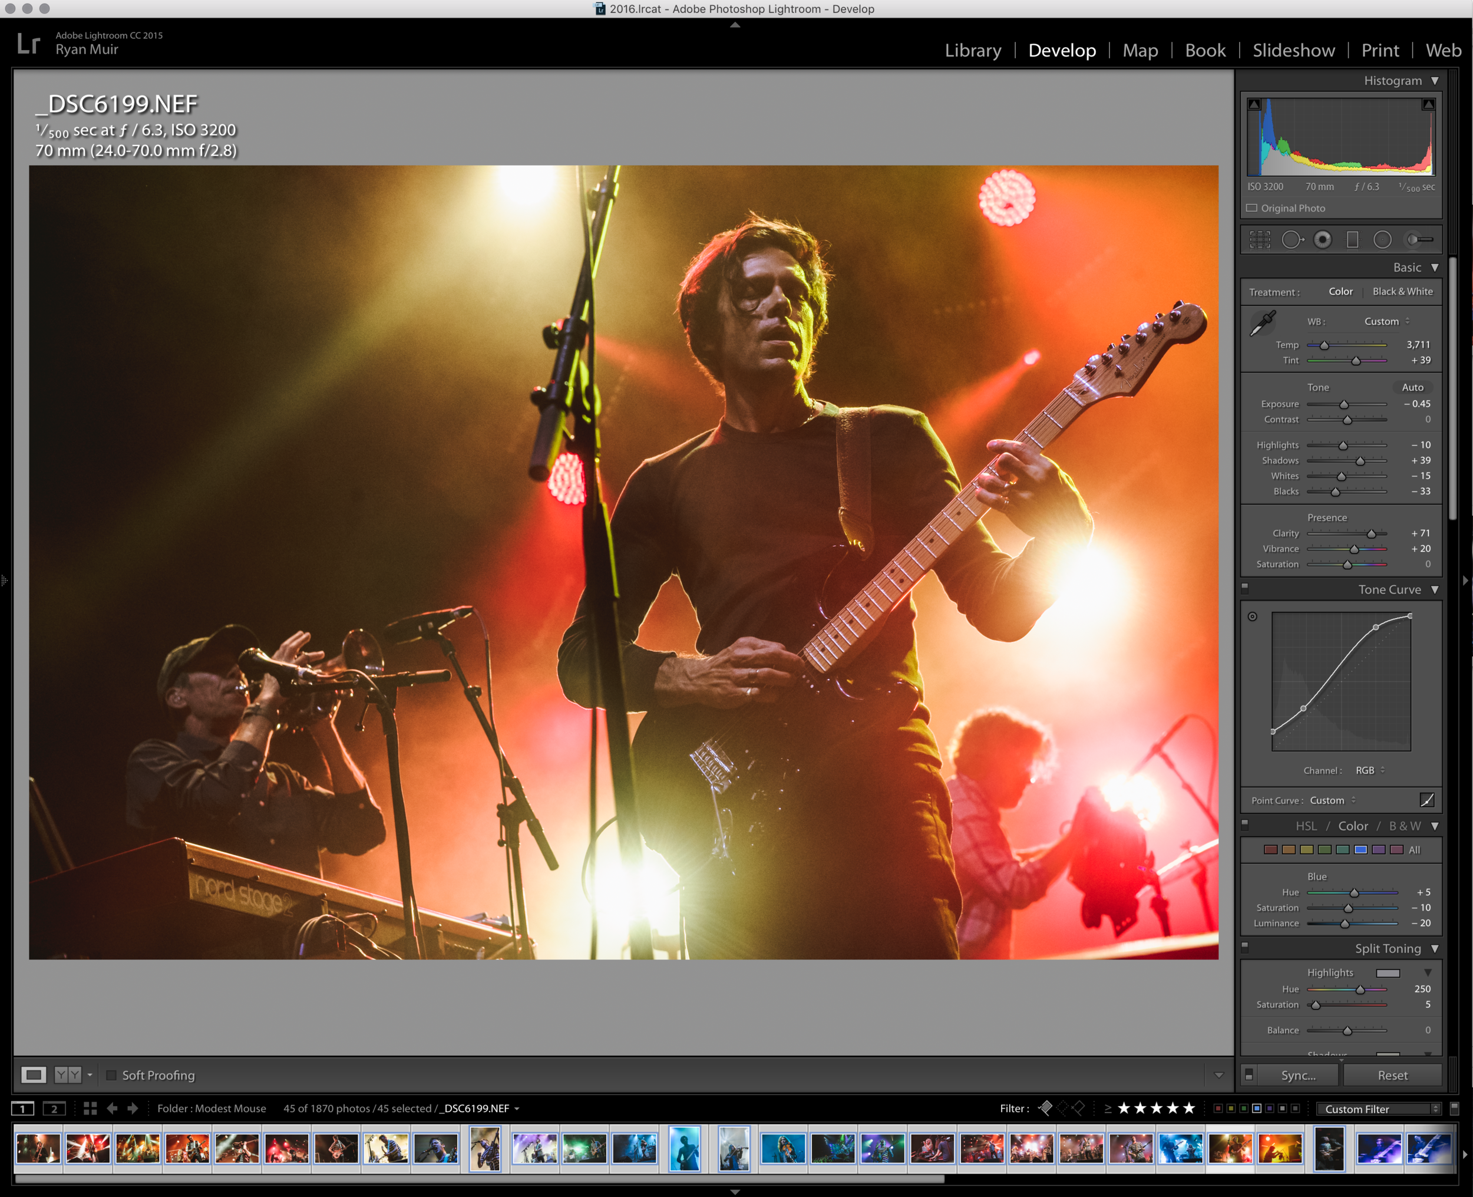Image resolution: width=1473 pixels, height=1197 pixels.
Task: Open the WB Custom preset dropdown
Action: [x=1387, y=321]
